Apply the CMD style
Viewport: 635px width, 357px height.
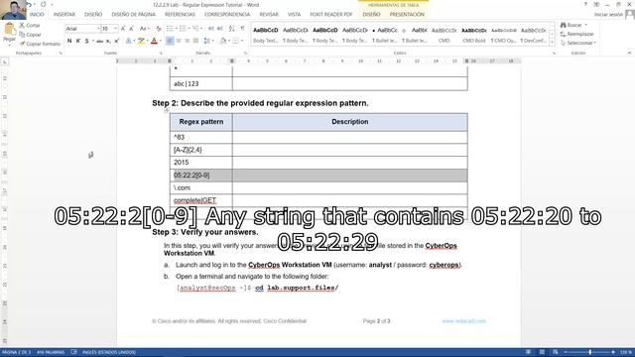pos(444,35)
